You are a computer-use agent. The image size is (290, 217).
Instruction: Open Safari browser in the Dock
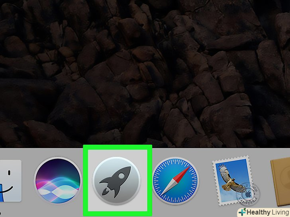click(x=176, y=181)
